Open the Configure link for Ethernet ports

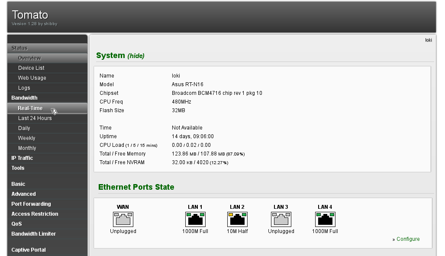[x=408, y=239]
